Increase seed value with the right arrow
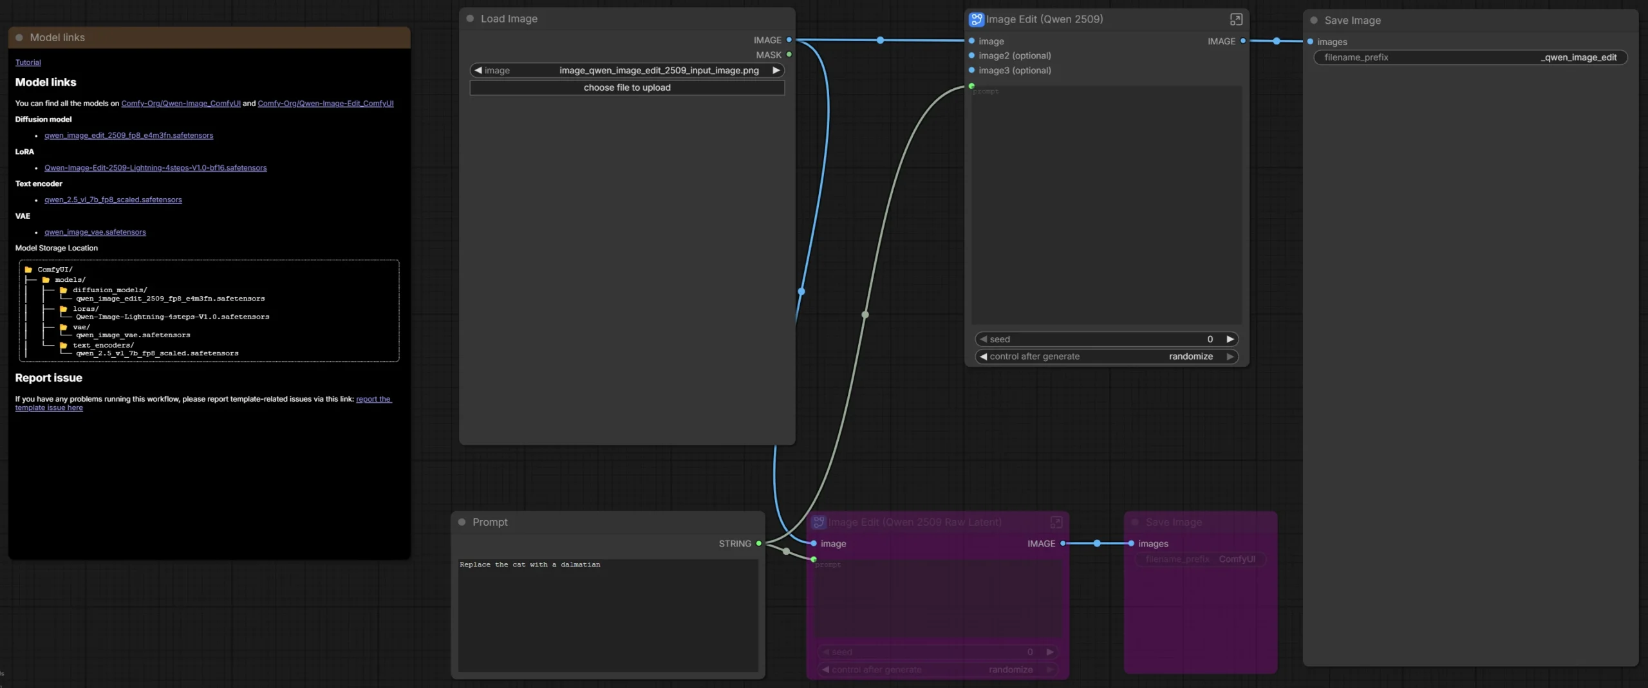 (x=1230, y=339)
